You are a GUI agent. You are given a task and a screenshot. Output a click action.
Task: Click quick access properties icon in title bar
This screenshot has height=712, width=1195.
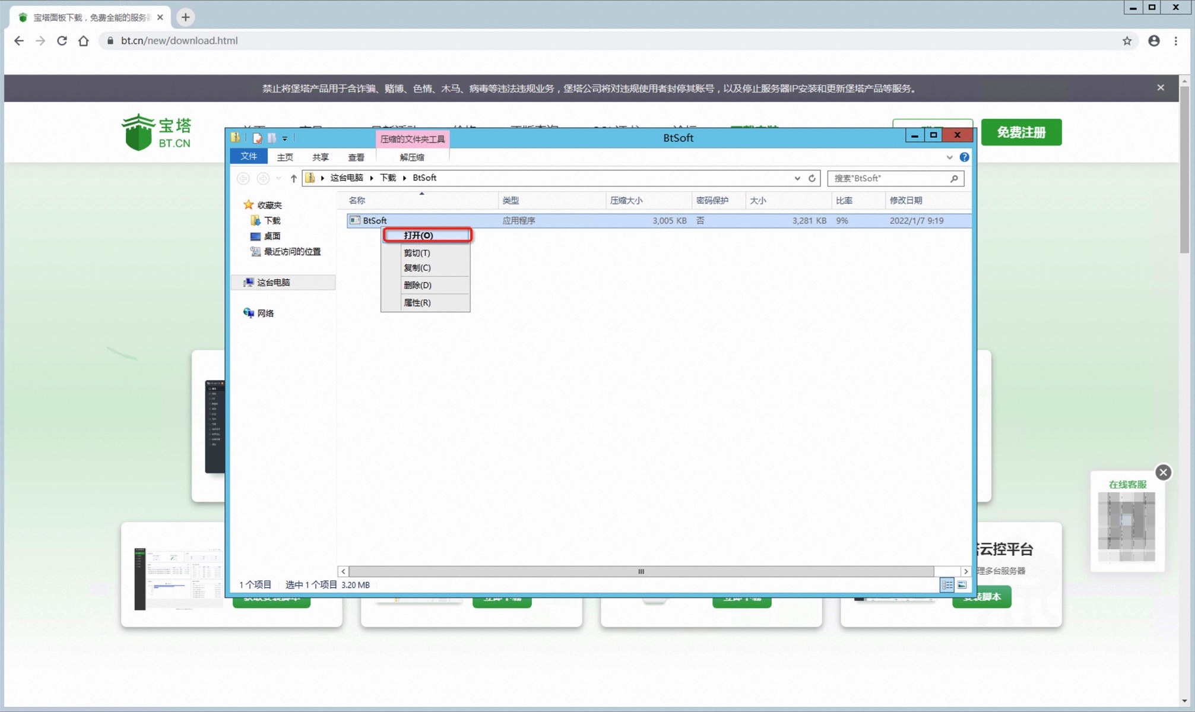click(257, 138)
